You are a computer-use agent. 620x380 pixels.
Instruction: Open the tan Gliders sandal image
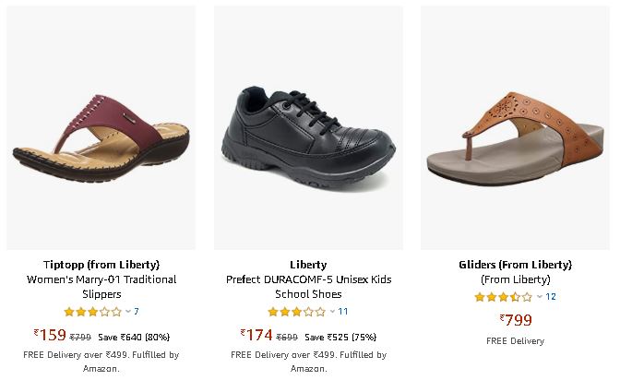click(515, 127)
